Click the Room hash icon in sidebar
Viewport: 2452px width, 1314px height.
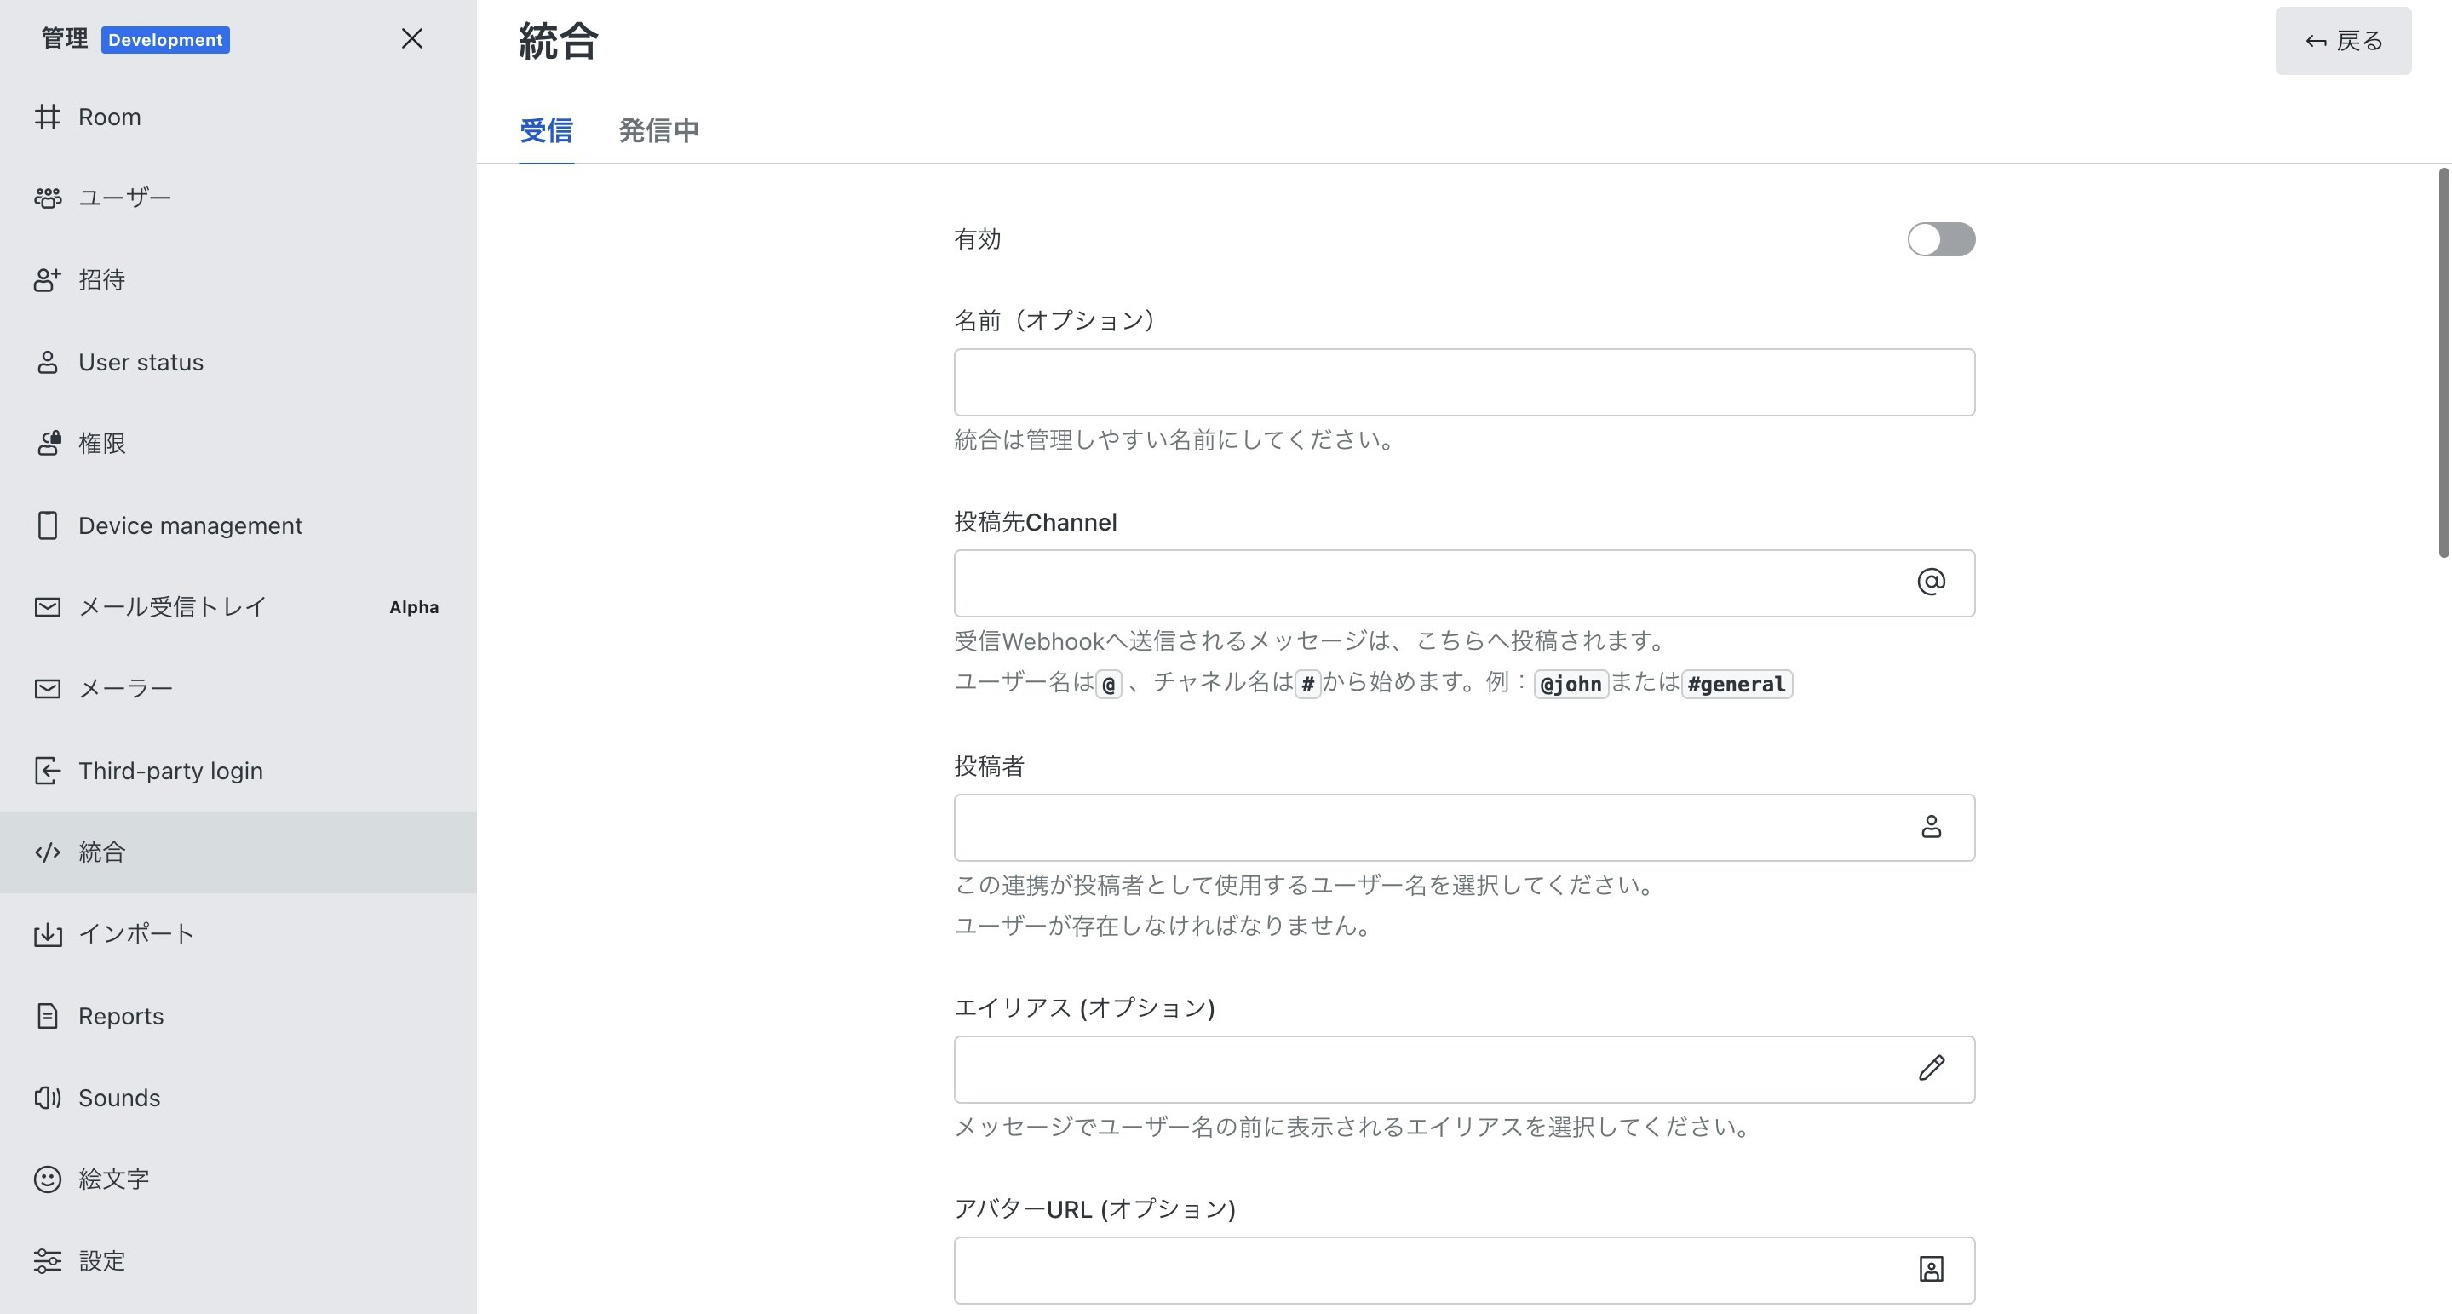pos(48,117)
